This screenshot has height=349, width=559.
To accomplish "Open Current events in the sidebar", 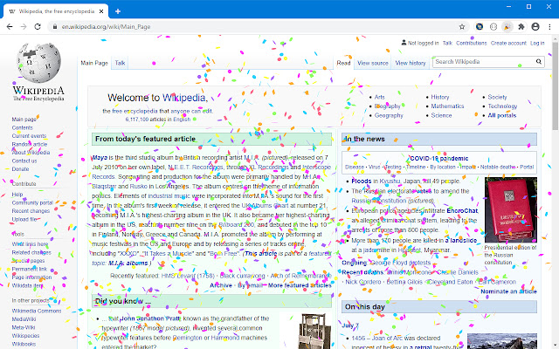I will pos(29,136).
